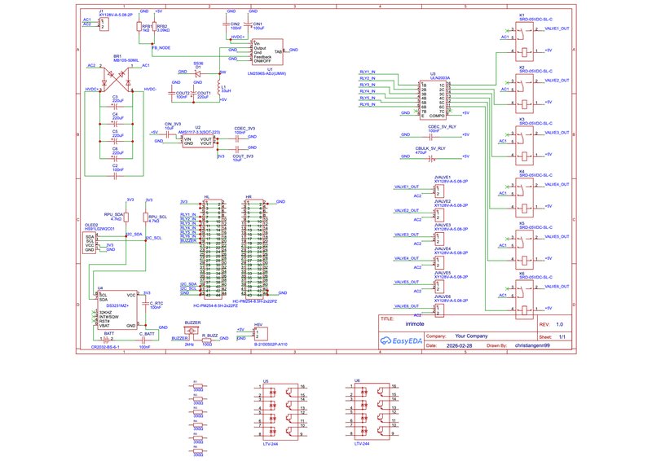
Task: Click the REV value '1.0'
Action: click(560, 324)
